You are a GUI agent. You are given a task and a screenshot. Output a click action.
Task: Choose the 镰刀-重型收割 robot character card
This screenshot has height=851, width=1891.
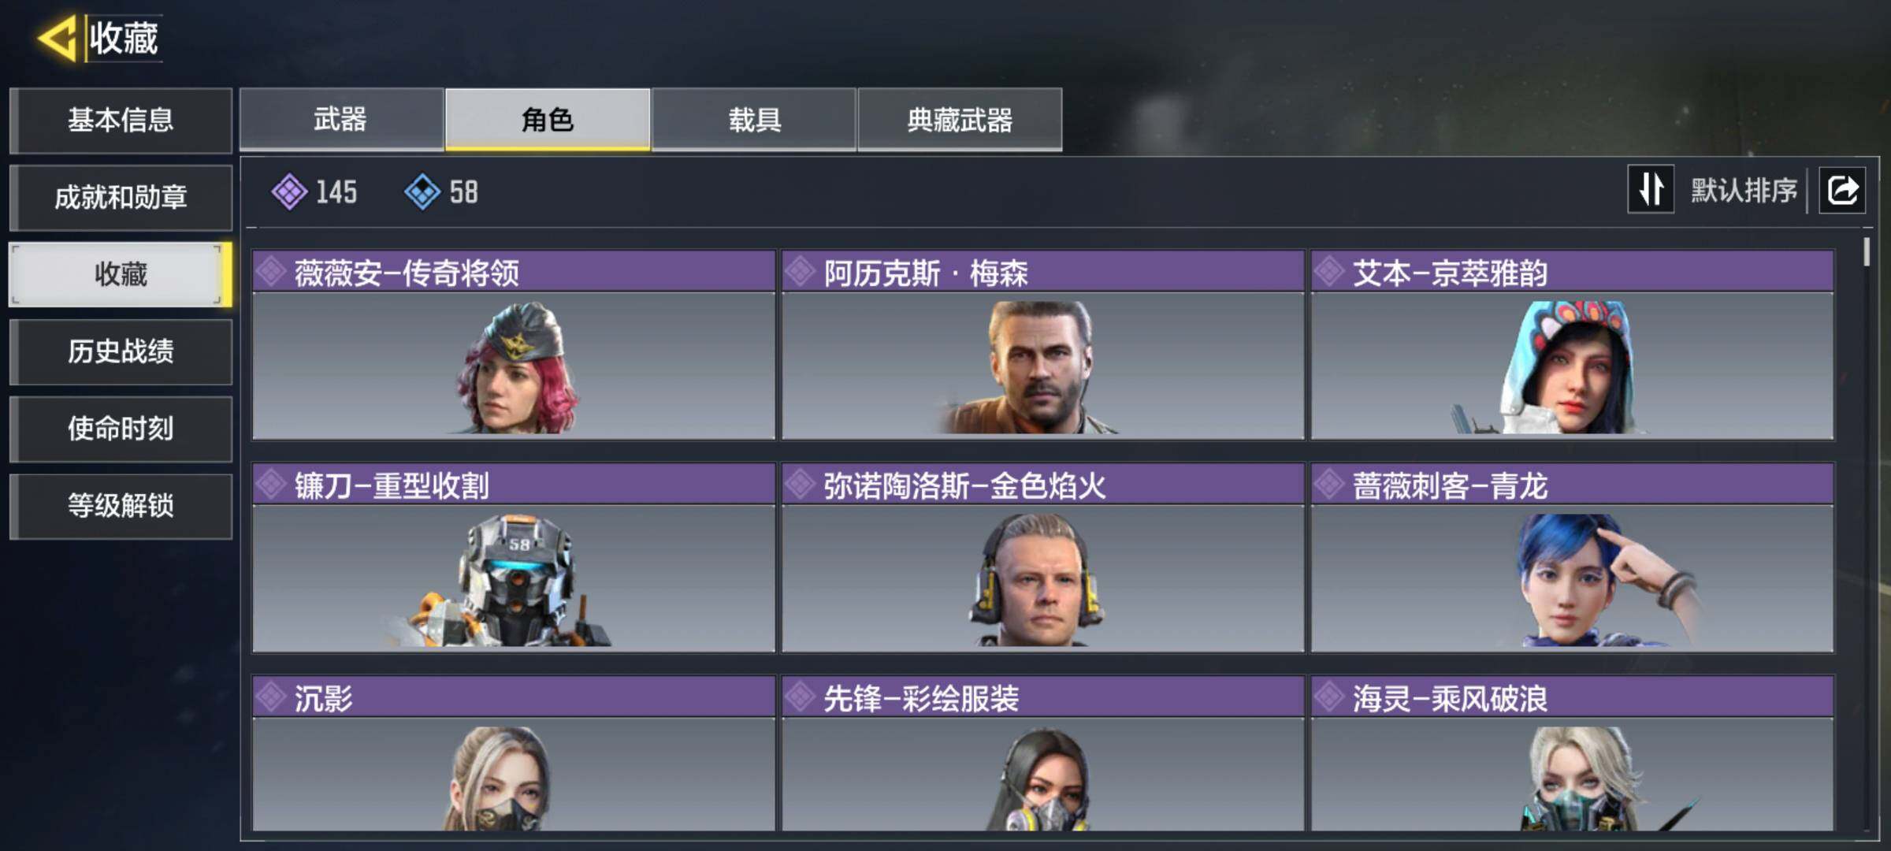click(x=514, y=558)
